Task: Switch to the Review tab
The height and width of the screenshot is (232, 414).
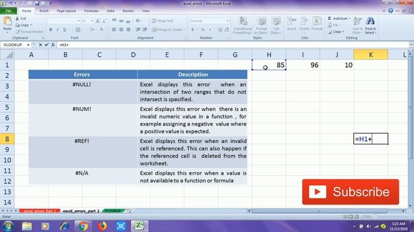Action: point(128,11)
